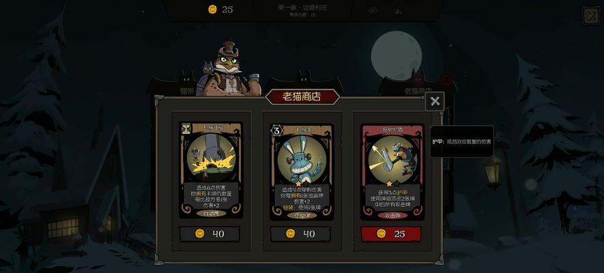
Task: Click the top-right corner exit icon
Action: [x=590, y=16]
